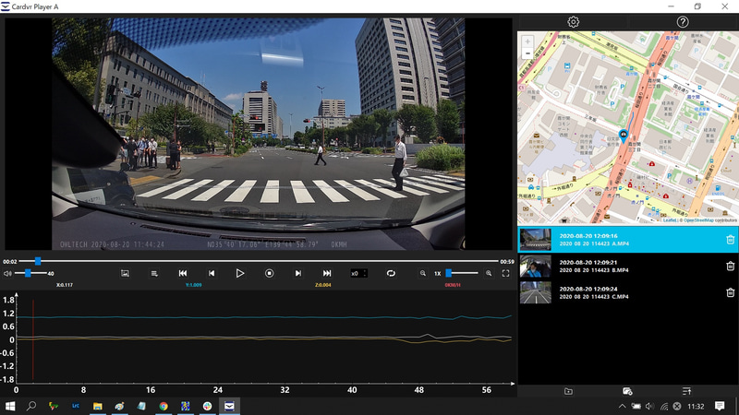The image size is (739, 415).
Task: Click the video zoom slider
Action: (x=462, y=273)
